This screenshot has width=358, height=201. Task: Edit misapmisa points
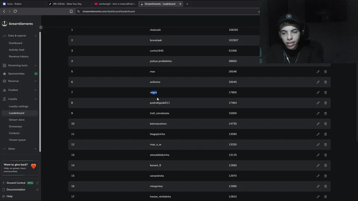coord(318,186)
